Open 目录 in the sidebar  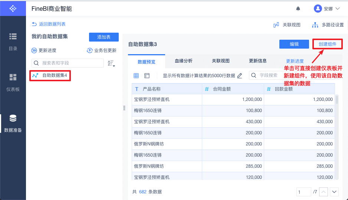(x=13, y=41)
